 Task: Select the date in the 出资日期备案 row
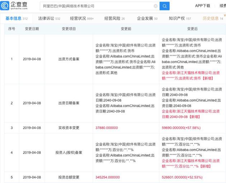click(32, 103)
